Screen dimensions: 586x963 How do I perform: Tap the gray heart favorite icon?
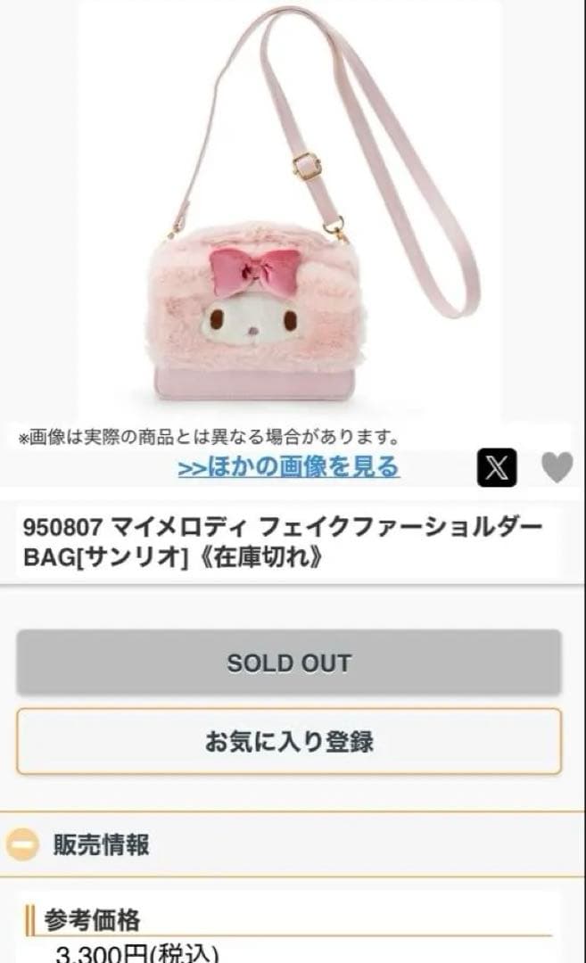(557, 467)
